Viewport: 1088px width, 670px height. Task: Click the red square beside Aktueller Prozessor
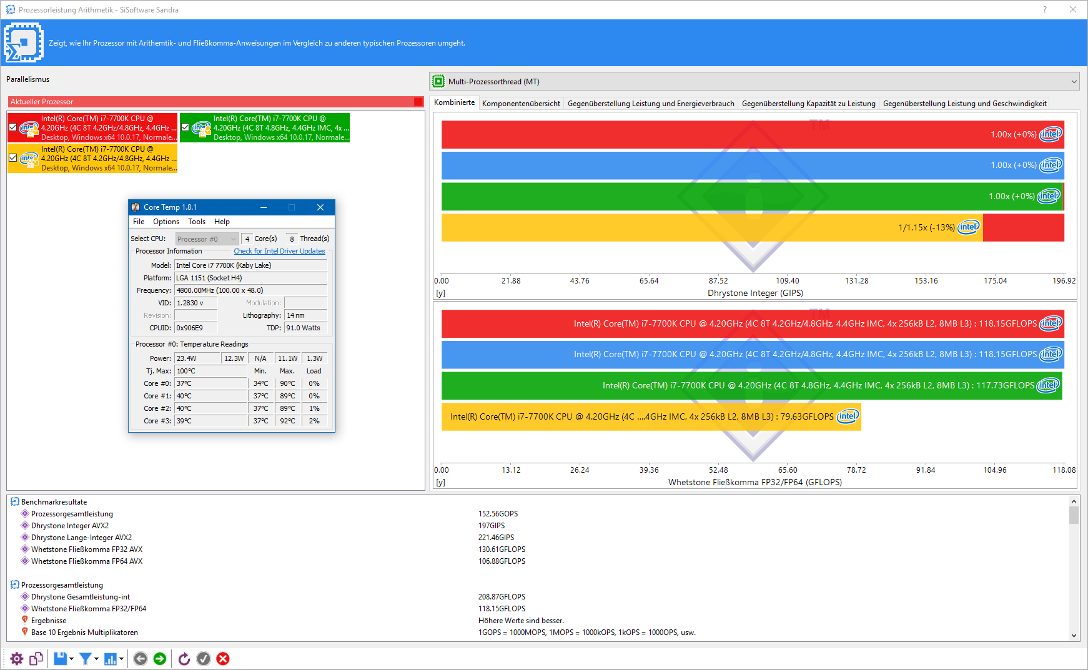(x=418, y=102)
